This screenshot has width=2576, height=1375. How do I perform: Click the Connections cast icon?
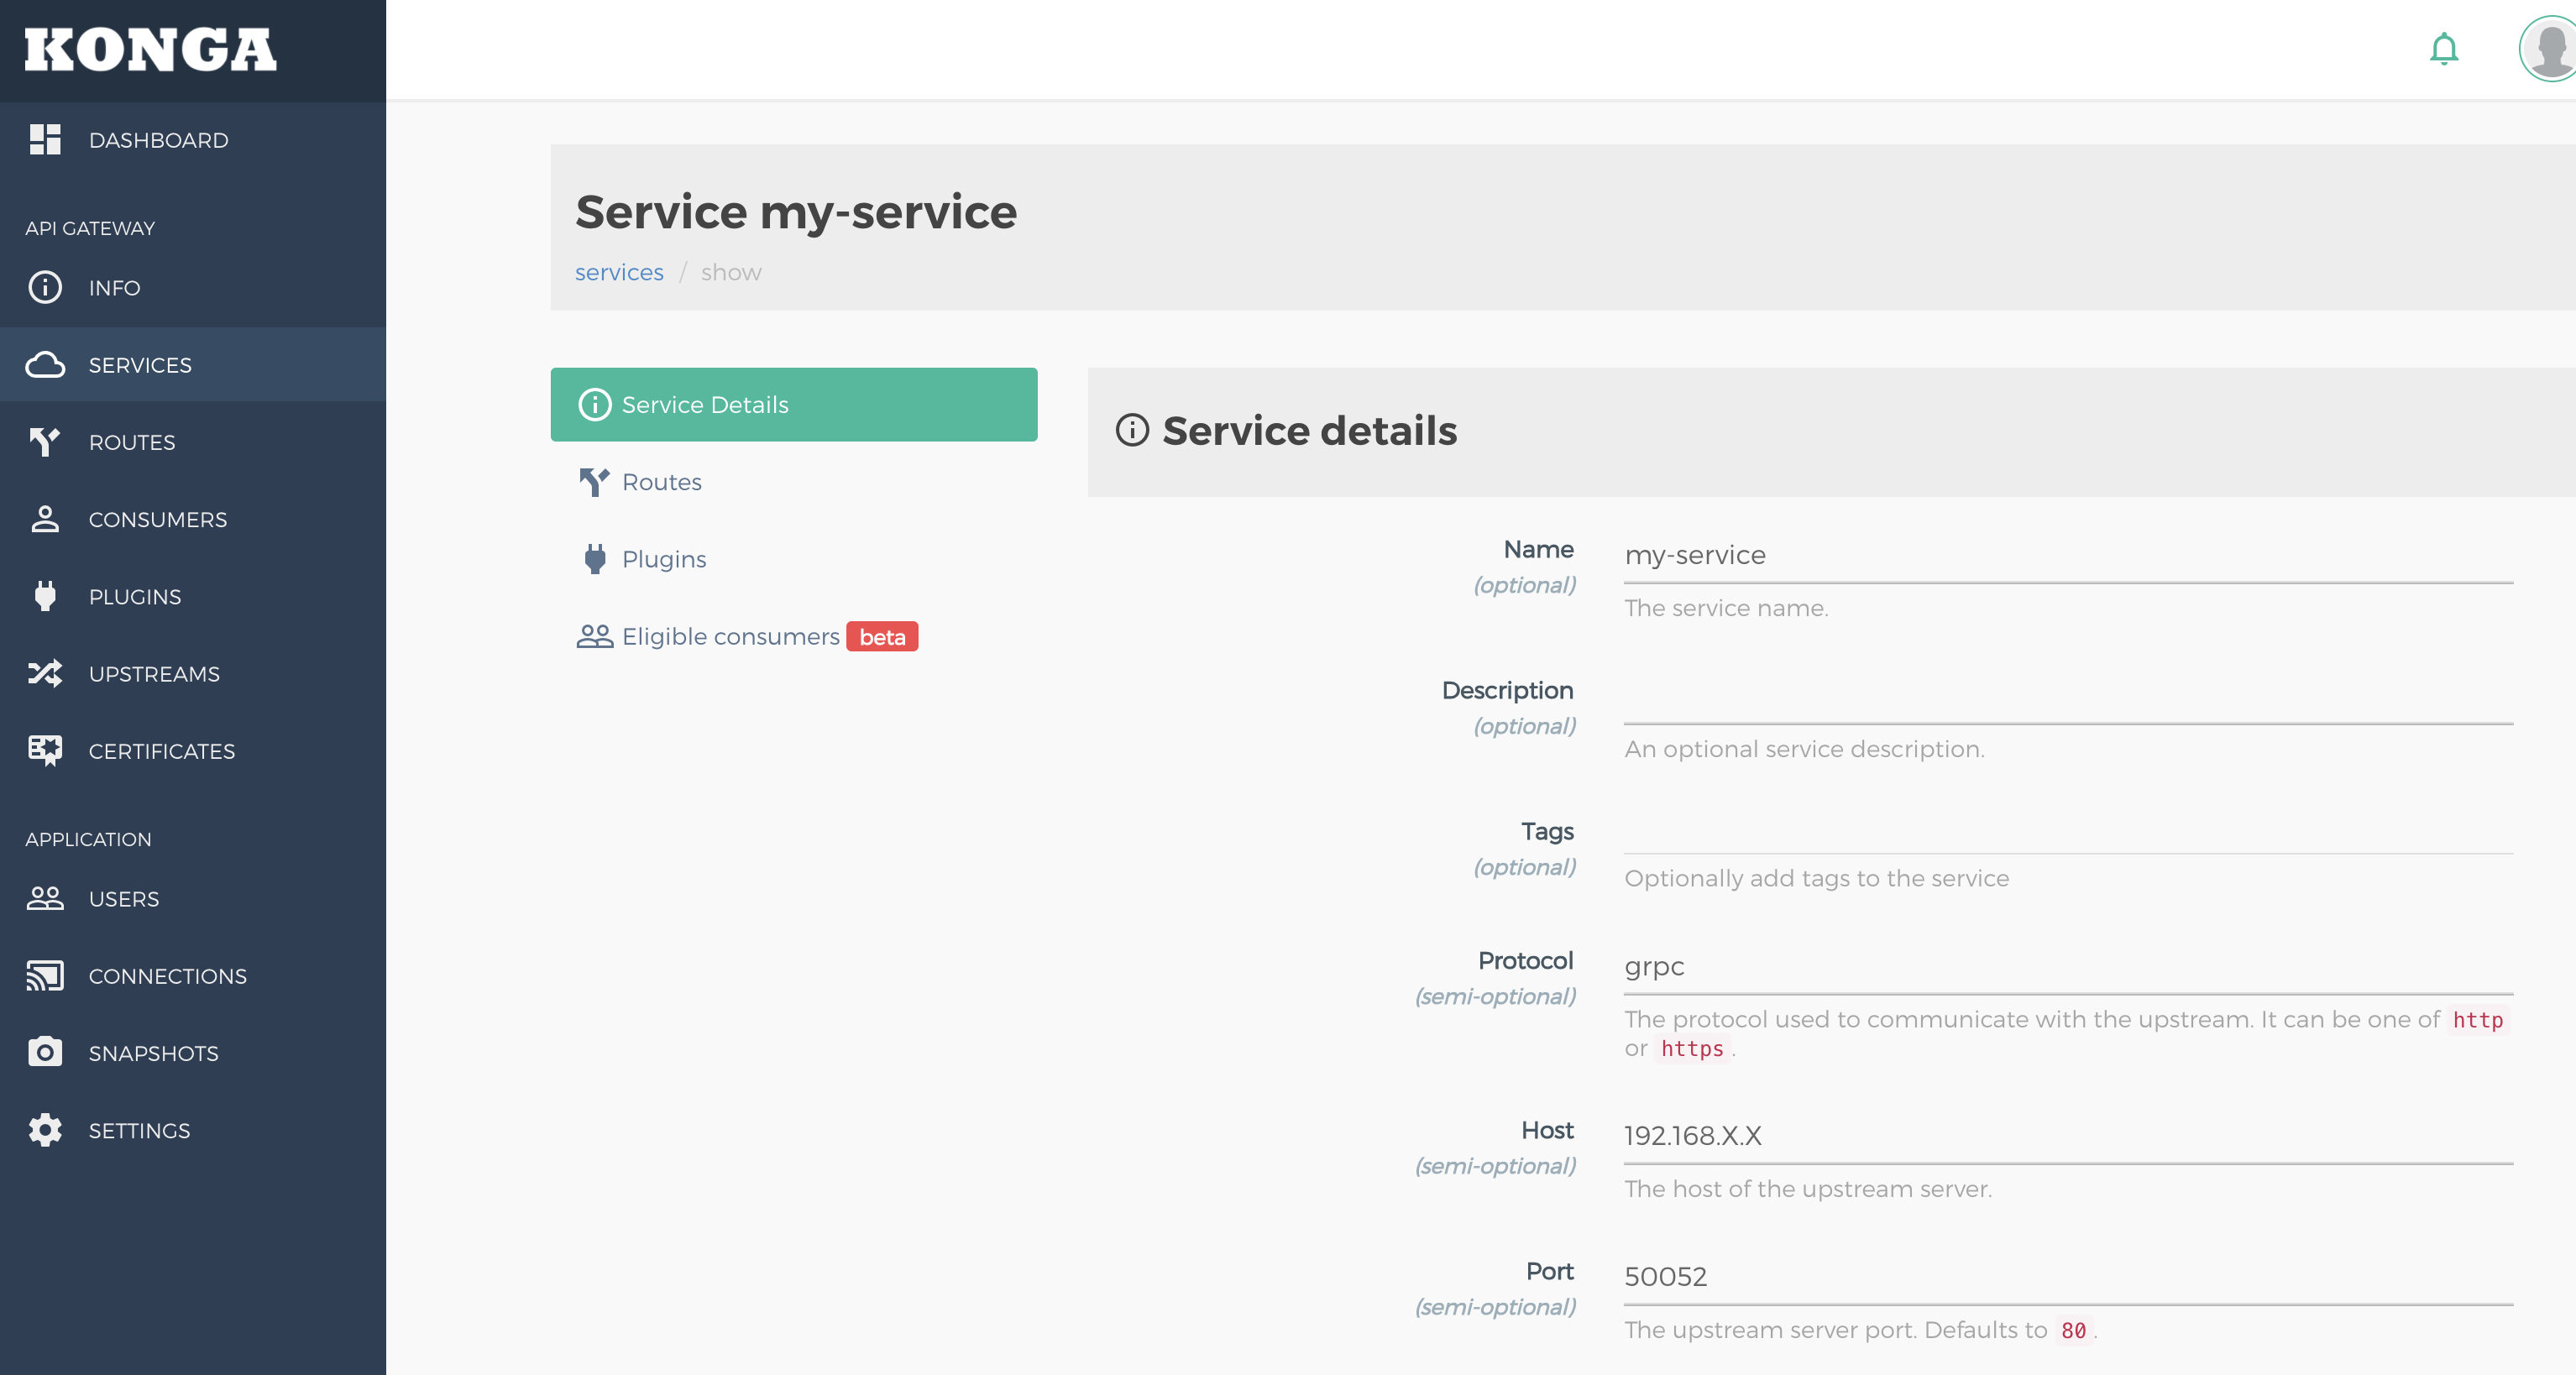(x=45, y=976)
